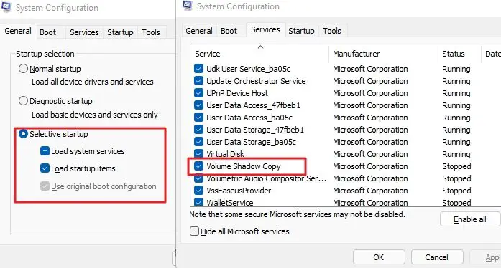Choose Selective startup radio button
The height and width of the screenshot is (268, 501).
coord(23,134)
